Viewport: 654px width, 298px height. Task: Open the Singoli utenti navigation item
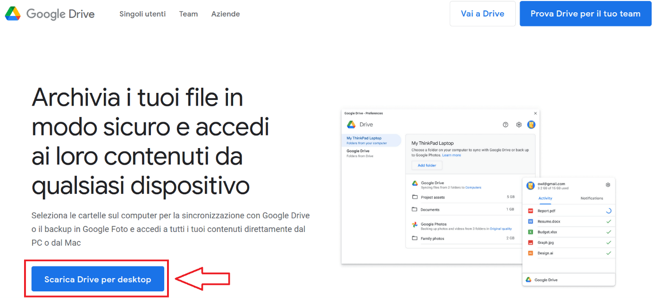point(143,14)
